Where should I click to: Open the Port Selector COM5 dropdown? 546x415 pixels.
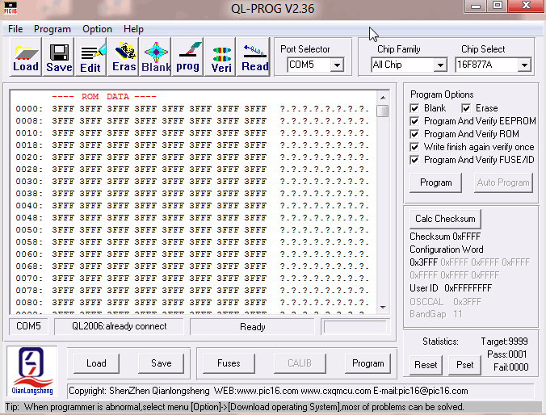coord(337,65)
